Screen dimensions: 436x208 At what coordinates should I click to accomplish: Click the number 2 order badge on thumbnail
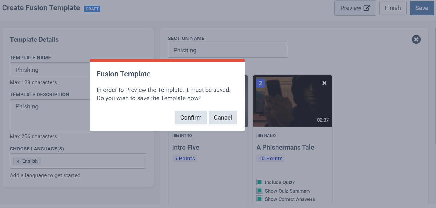point(260,83)
